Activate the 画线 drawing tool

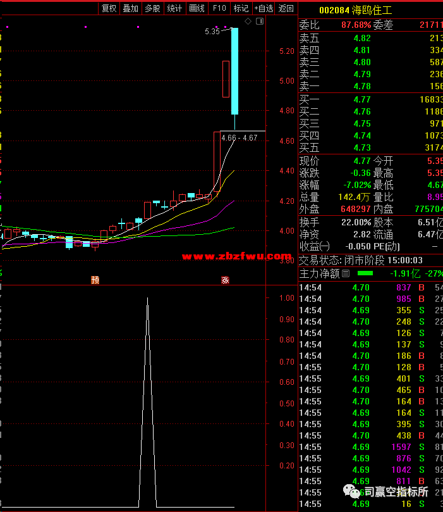tap(197, 8)
